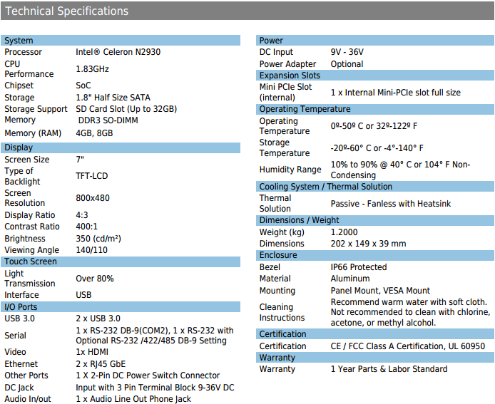The width and height of the screenshot is (495, 404).
Task: Click 1 Year Parts & Labor Standard
Action: tap(389, 369)
